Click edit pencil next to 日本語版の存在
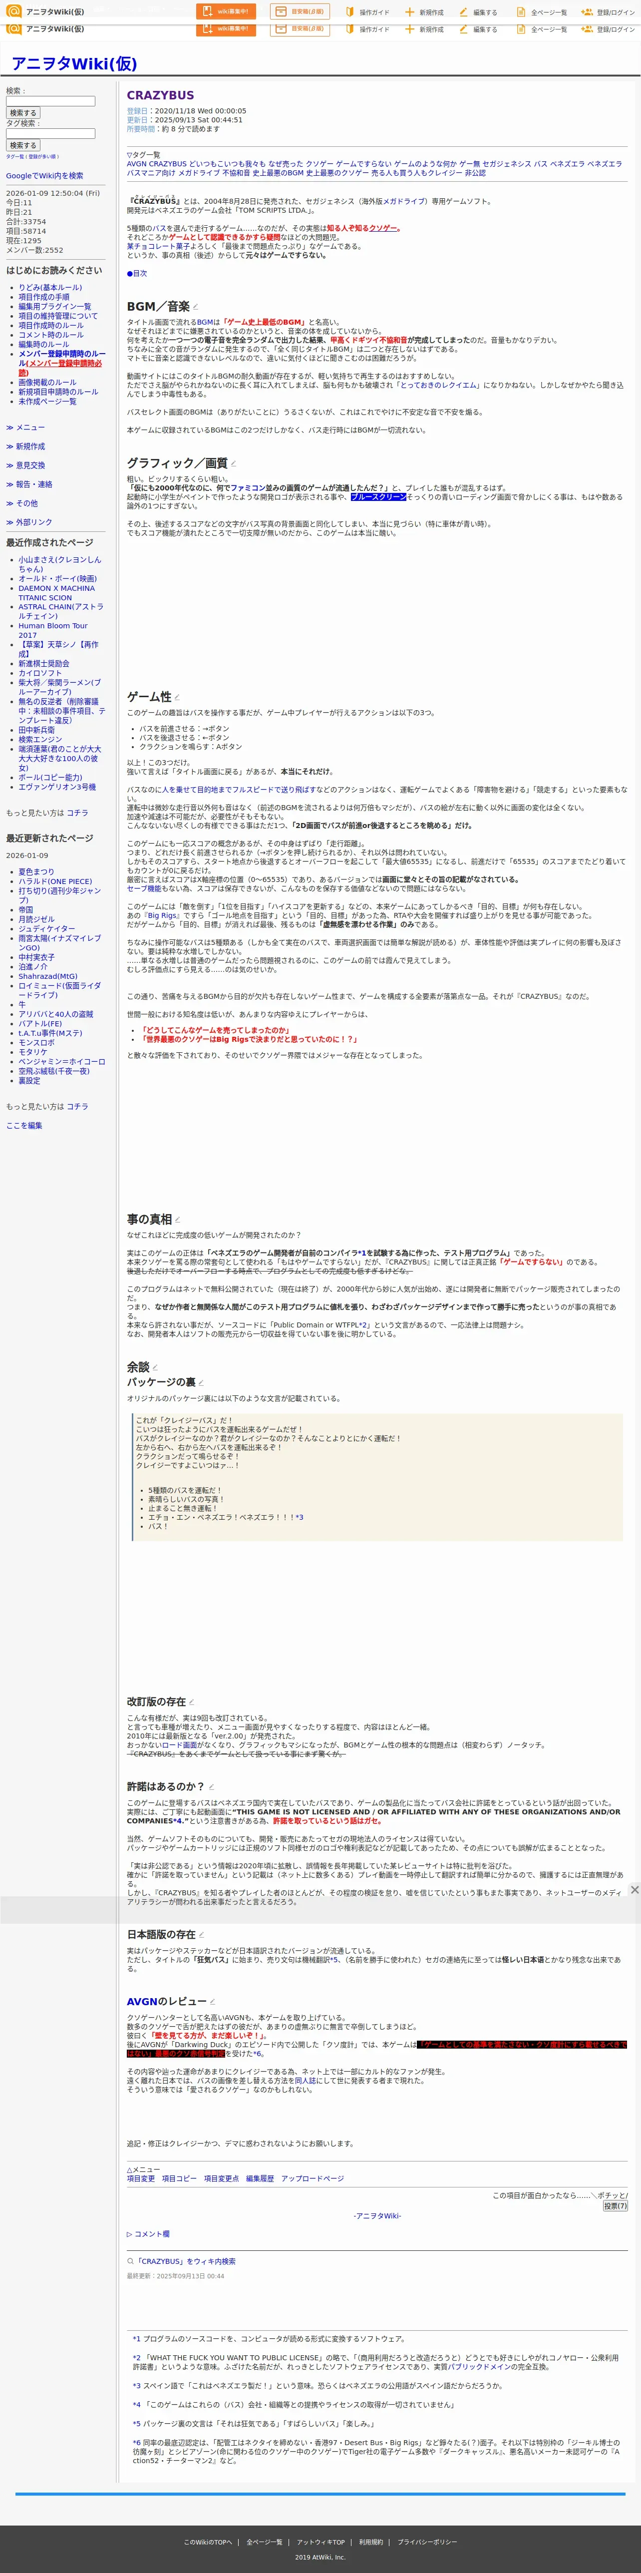The image size is (641, 2573). pyautogui.click(x=202, y=1935)
